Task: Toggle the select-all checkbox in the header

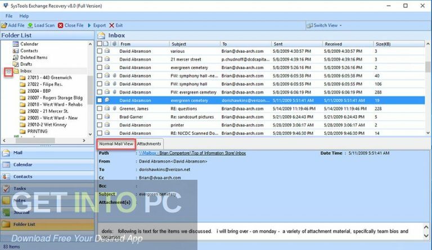Action: point(100,43)
